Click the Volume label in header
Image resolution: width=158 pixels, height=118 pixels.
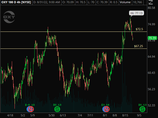coord(125,2)
